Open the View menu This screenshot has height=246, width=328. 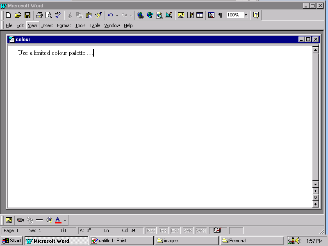pyautogui.click(x=32, y=25)
